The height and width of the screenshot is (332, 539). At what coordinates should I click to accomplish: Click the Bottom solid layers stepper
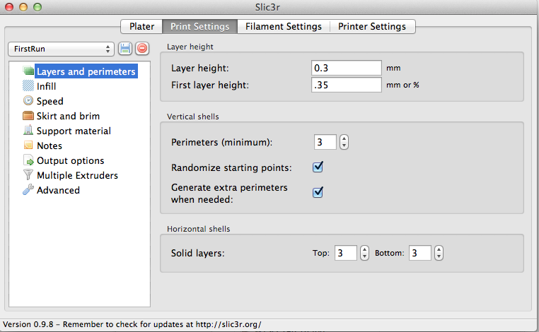click(x=439, y=253)
